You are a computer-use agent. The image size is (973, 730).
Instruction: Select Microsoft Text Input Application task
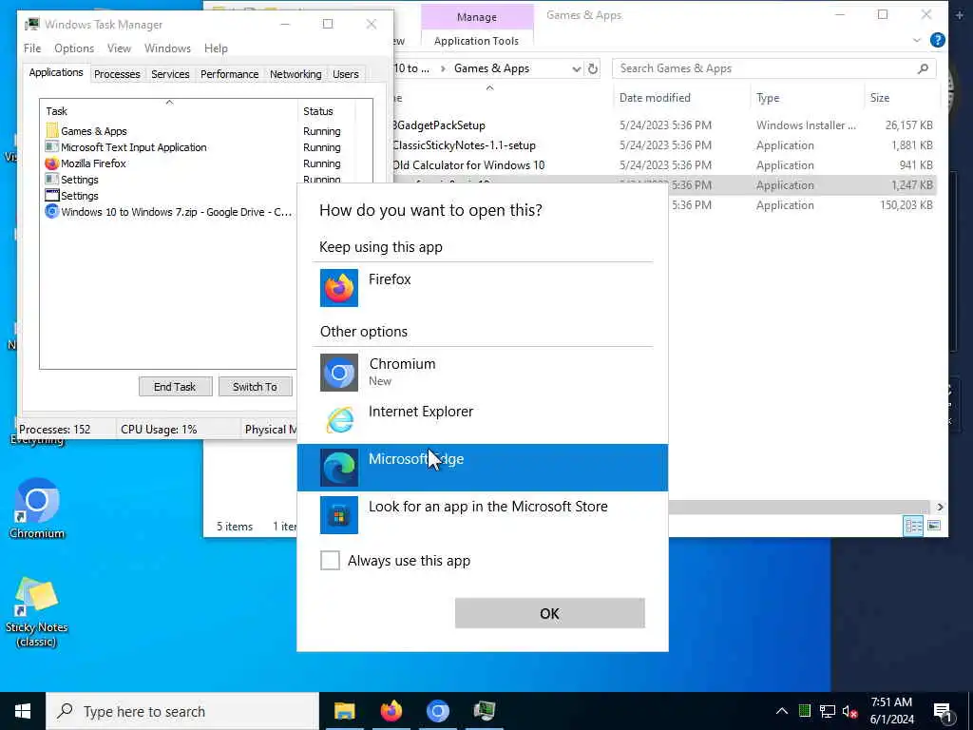click(x=169, y=147)
